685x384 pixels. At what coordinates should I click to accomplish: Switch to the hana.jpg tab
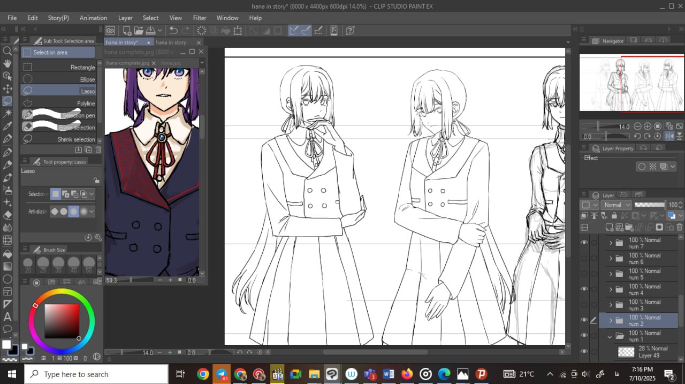(171, 63)
